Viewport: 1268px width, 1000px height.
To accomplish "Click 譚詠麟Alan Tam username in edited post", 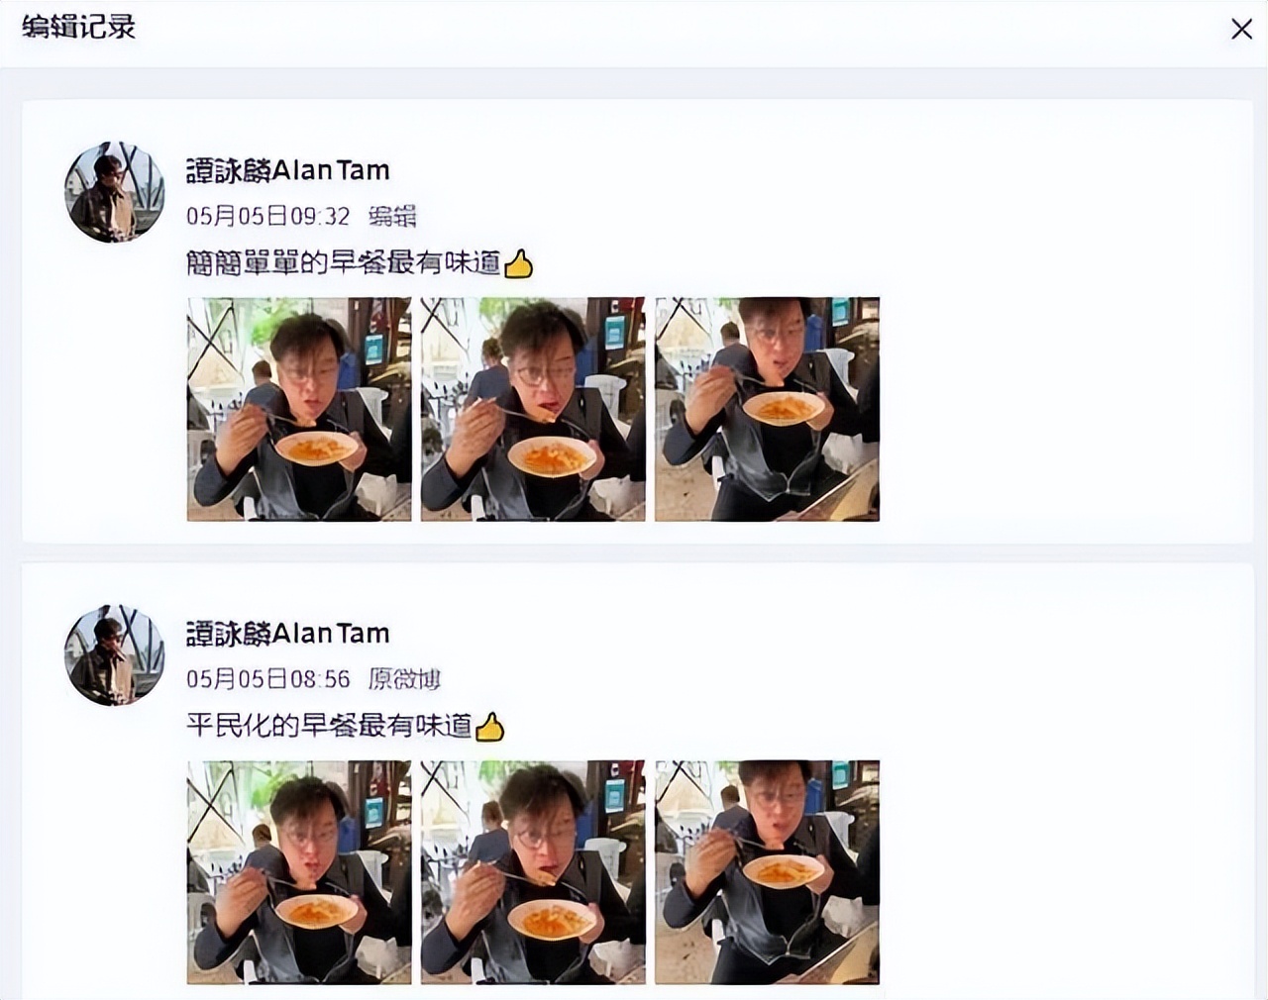I will pos(288,170).
